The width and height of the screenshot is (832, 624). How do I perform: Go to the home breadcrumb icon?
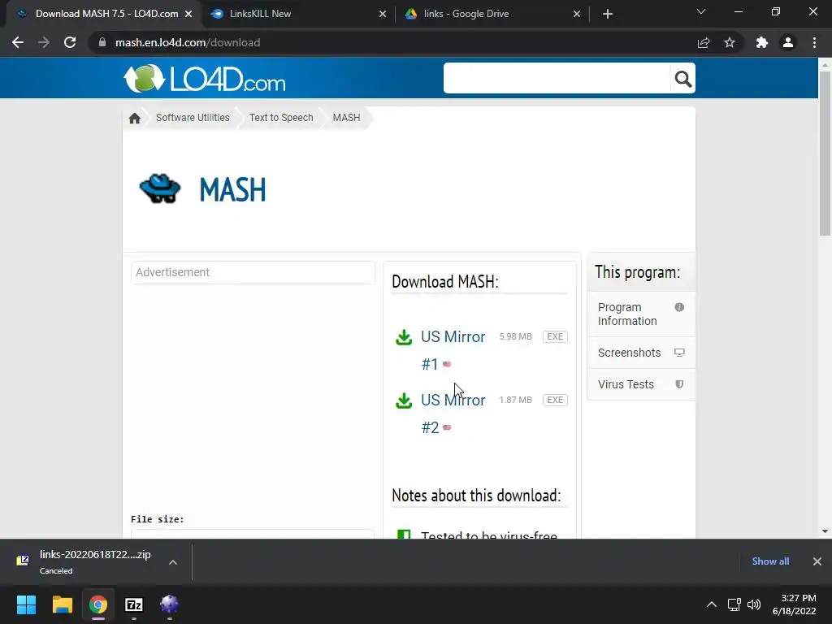(135, 118)
